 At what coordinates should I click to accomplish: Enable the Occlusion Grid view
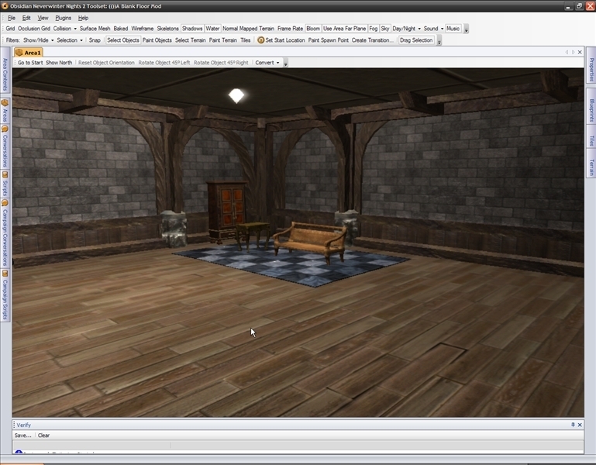click(34, 29)
